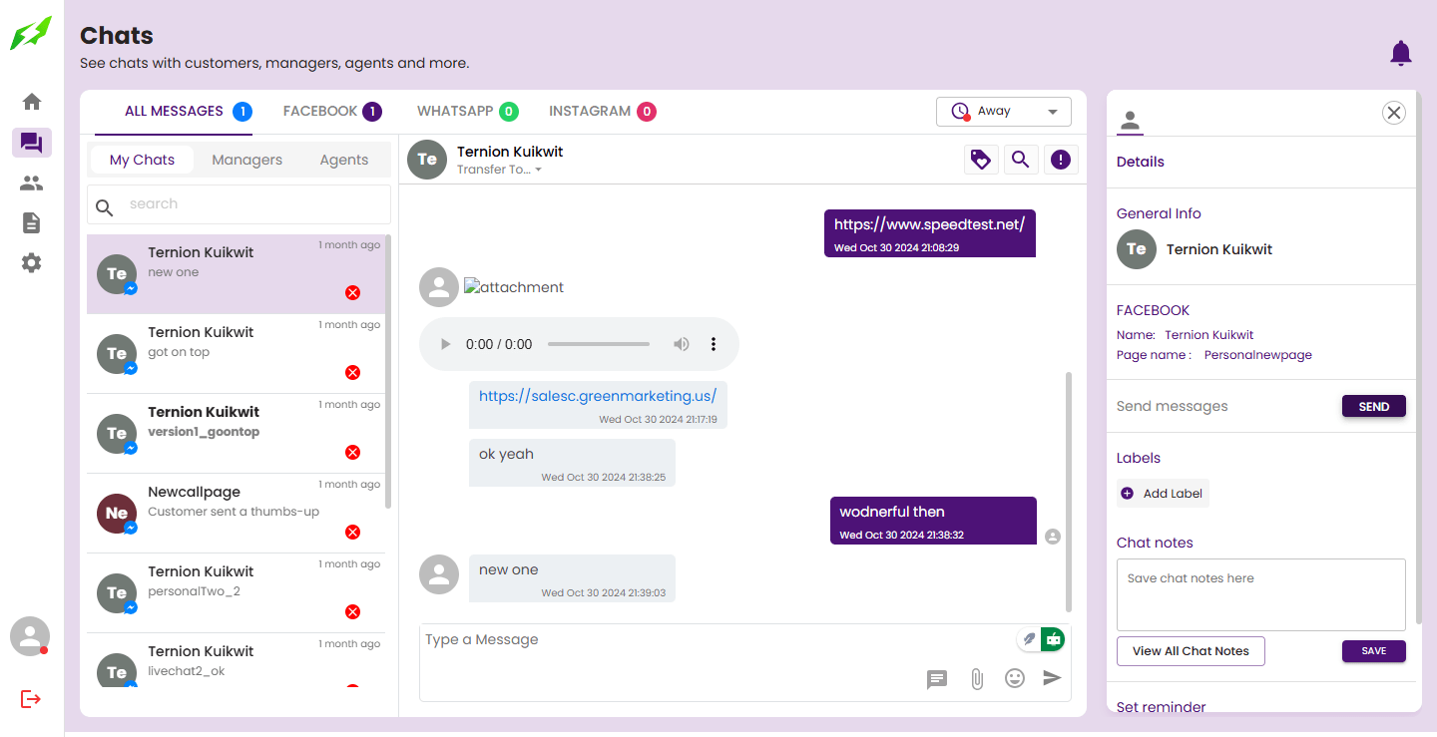Select the Managers tab
The height and width of the screenshot is (737, 1437).
(246, 160)
